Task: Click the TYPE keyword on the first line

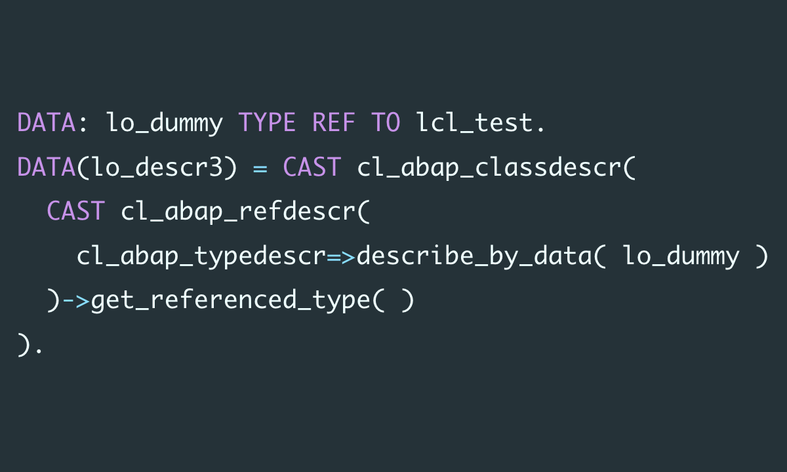Action: pyautogui.click(x=267, y=123)
